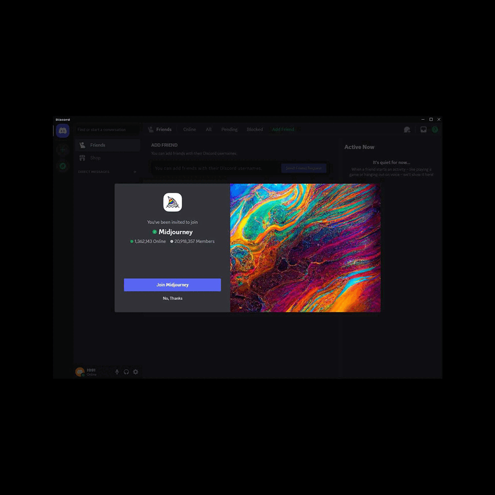Click the Send Friend Request button
Screen dimensions: 495x495
(x=303, y=168)
